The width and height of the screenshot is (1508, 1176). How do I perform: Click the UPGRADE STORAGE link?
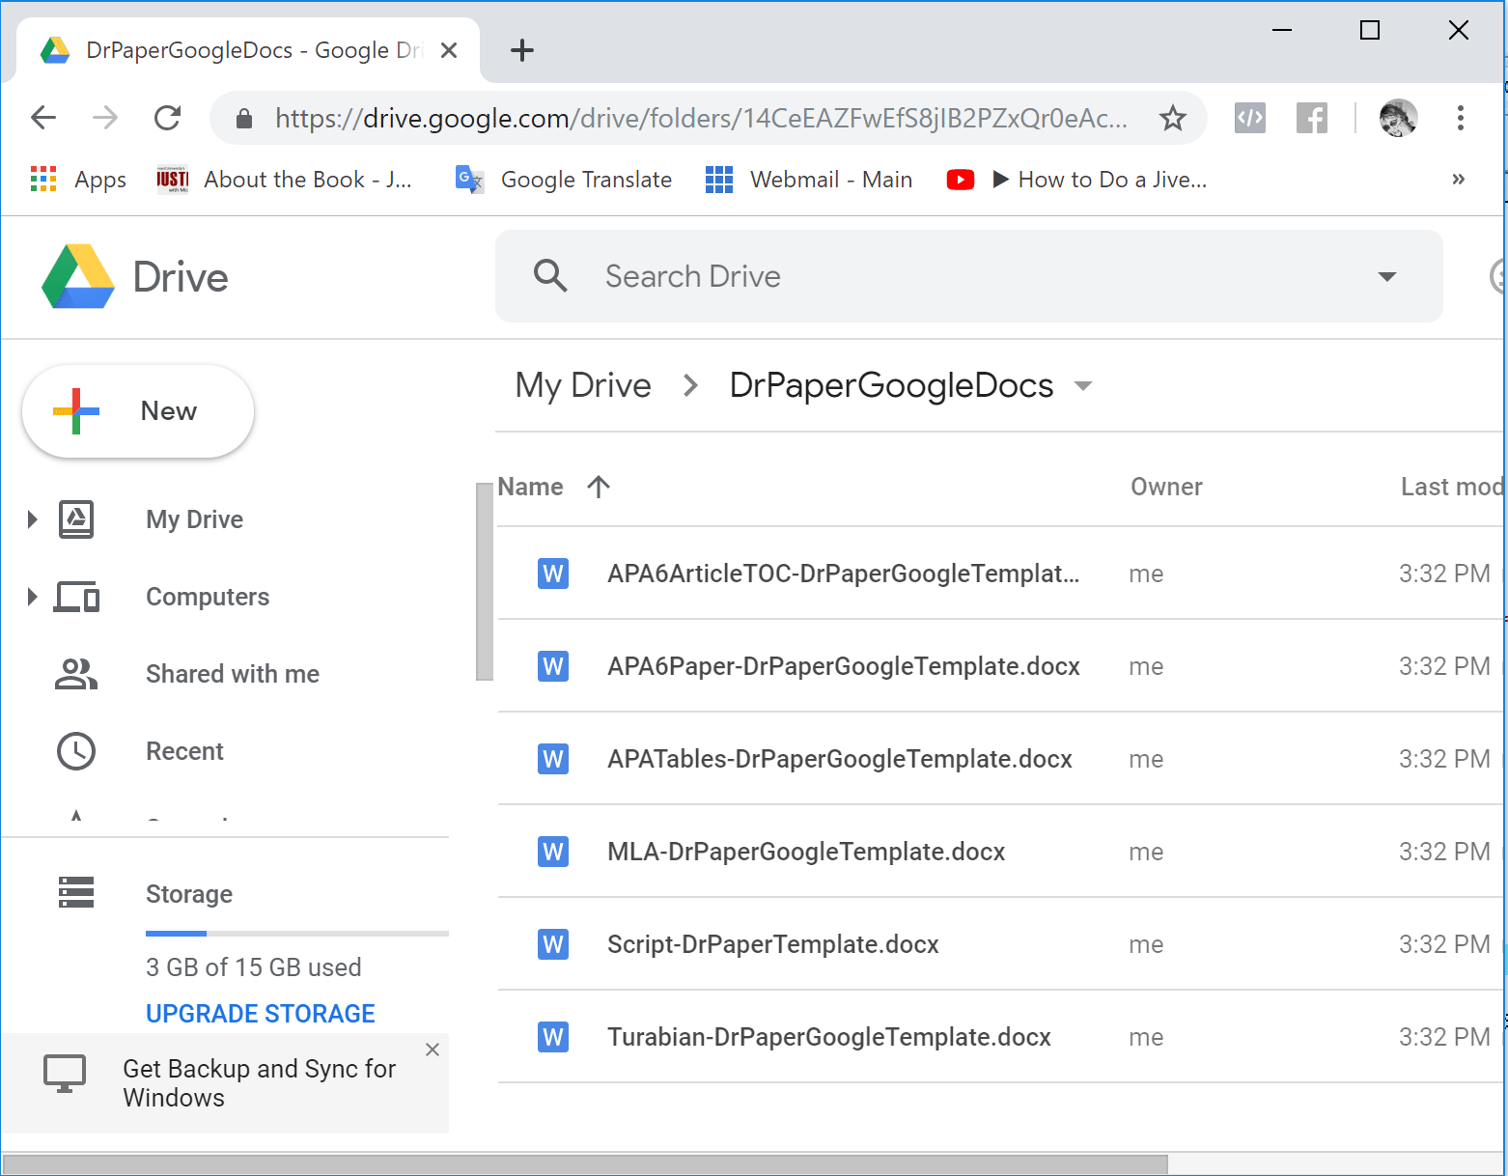[x=260, y=1014]
